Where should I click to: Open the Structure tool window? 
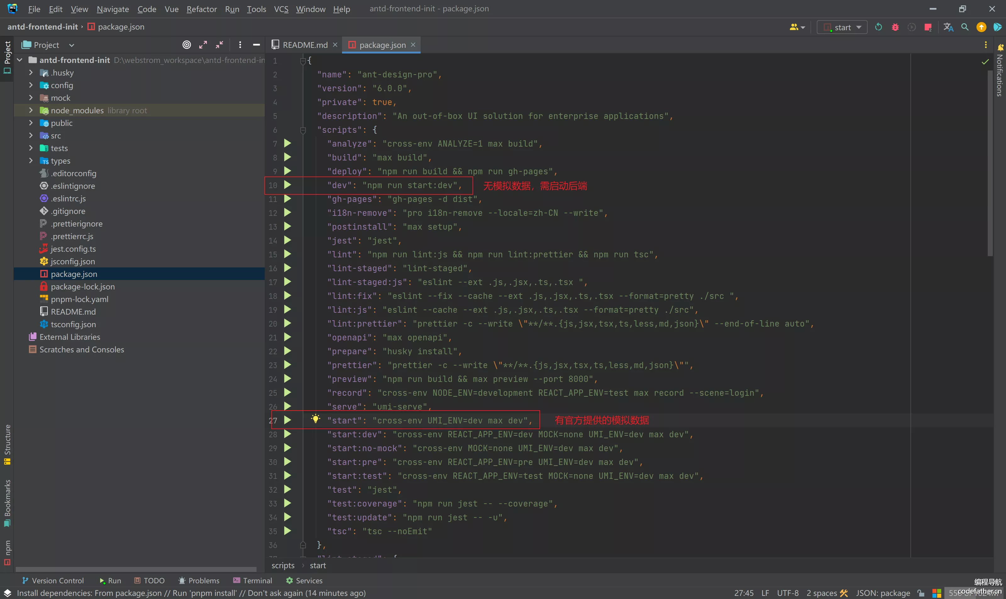tap(7, 445)
